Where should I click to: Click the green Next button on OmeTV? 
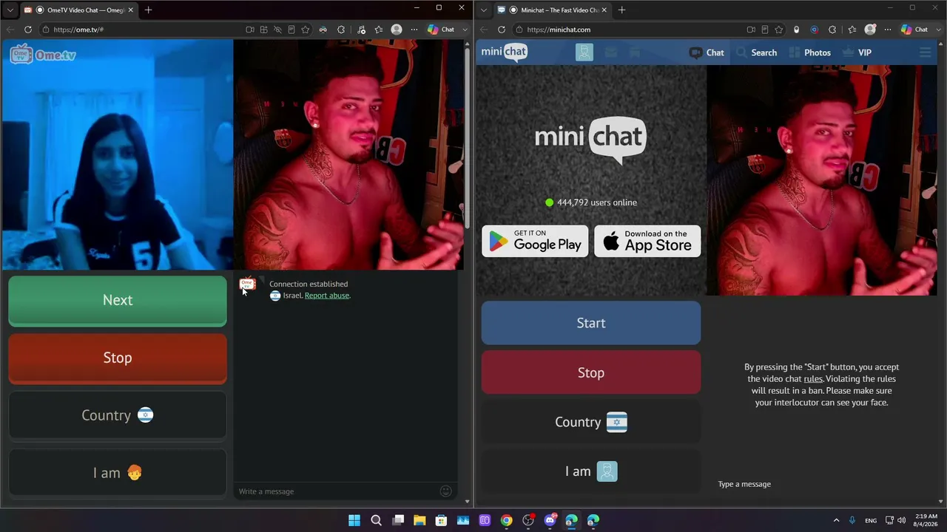(x=118, y=301)
